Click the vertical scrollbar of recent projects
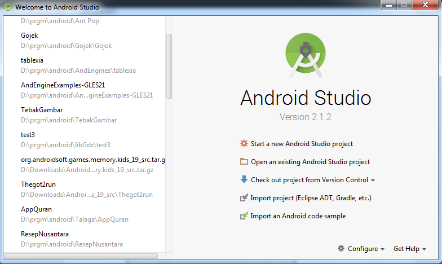The image size is (442, 264). coord(169,67)
